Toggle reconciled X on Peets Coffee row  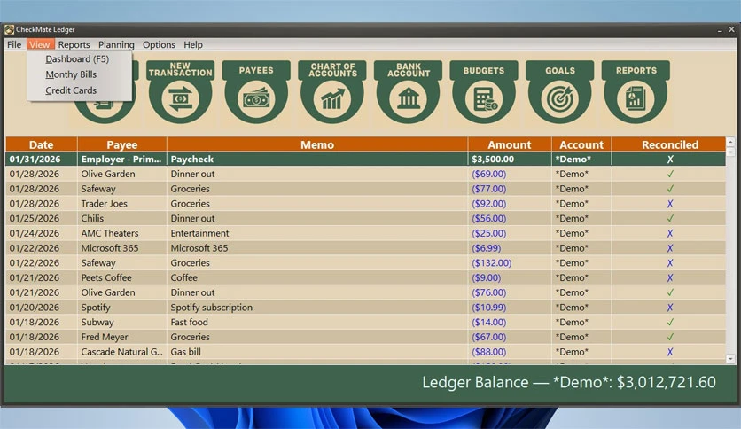point(670,277)
